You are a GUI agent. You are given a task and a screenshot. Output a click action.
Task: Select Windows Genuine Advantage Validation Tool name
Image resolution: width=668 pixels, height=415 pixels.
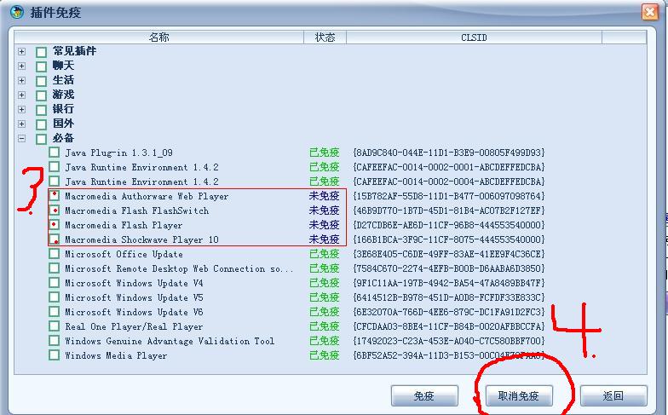coord(170,341)
